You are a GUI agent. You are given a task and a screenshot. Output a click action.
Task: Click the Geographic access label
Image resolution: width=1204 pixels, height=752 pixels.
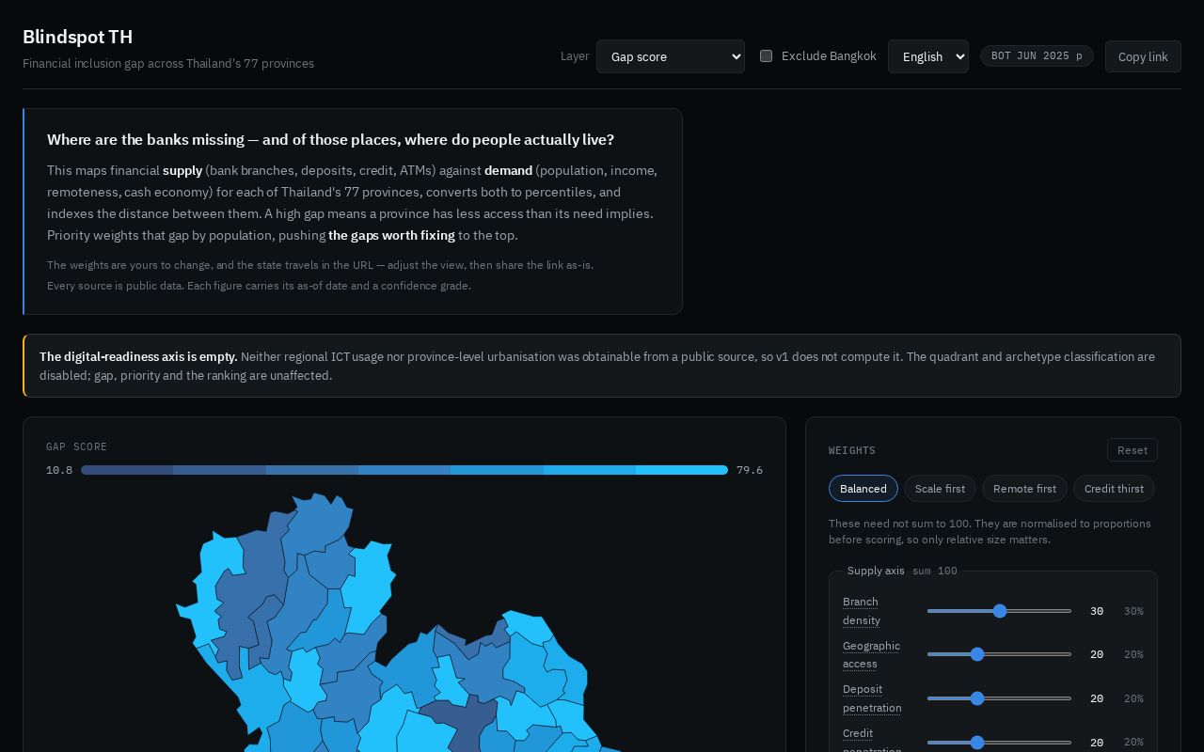pos(871,654)
